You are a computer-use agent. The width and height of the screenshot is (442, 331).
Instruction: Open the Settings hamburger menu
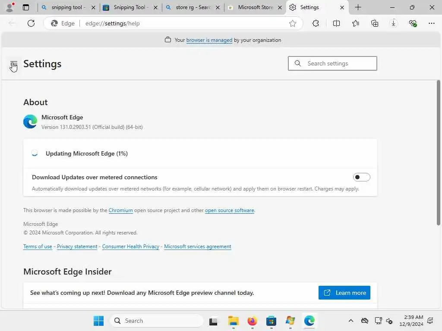pyautogui.click(x=13, y=64)
